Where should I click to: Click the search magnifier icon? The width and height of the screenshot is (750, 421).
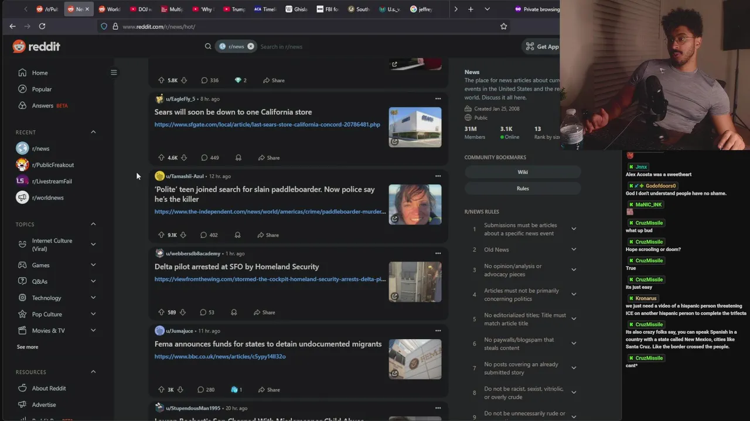208,46
